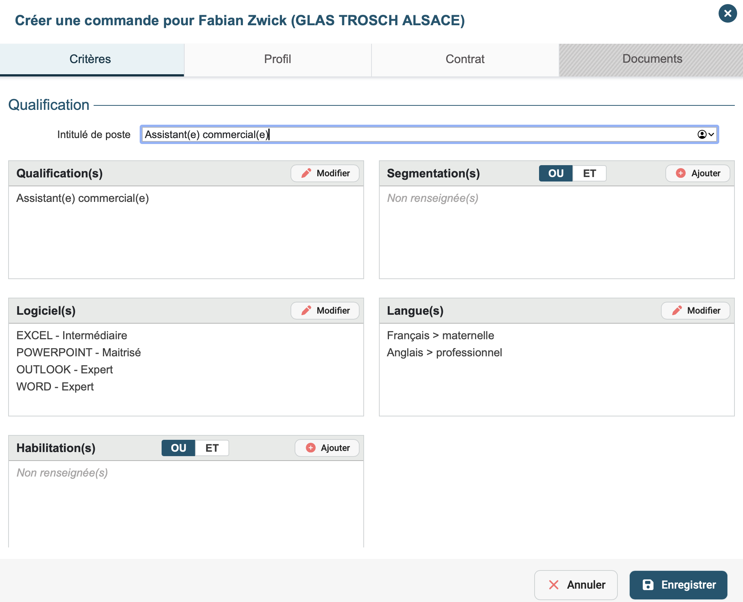This screenshot has height=602, width=743.
Task: Open the Documents tab
Action: tap(652, 59)
